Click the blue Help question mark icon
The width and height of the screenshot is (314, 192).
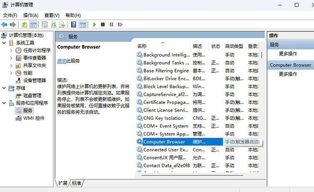[74, 25]
